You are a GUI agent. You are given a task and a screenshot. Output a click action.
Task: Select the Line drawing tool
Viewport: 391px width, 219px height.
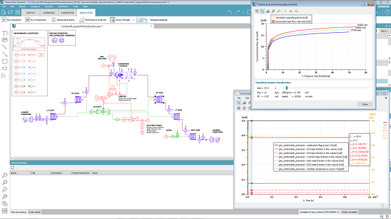4,47
